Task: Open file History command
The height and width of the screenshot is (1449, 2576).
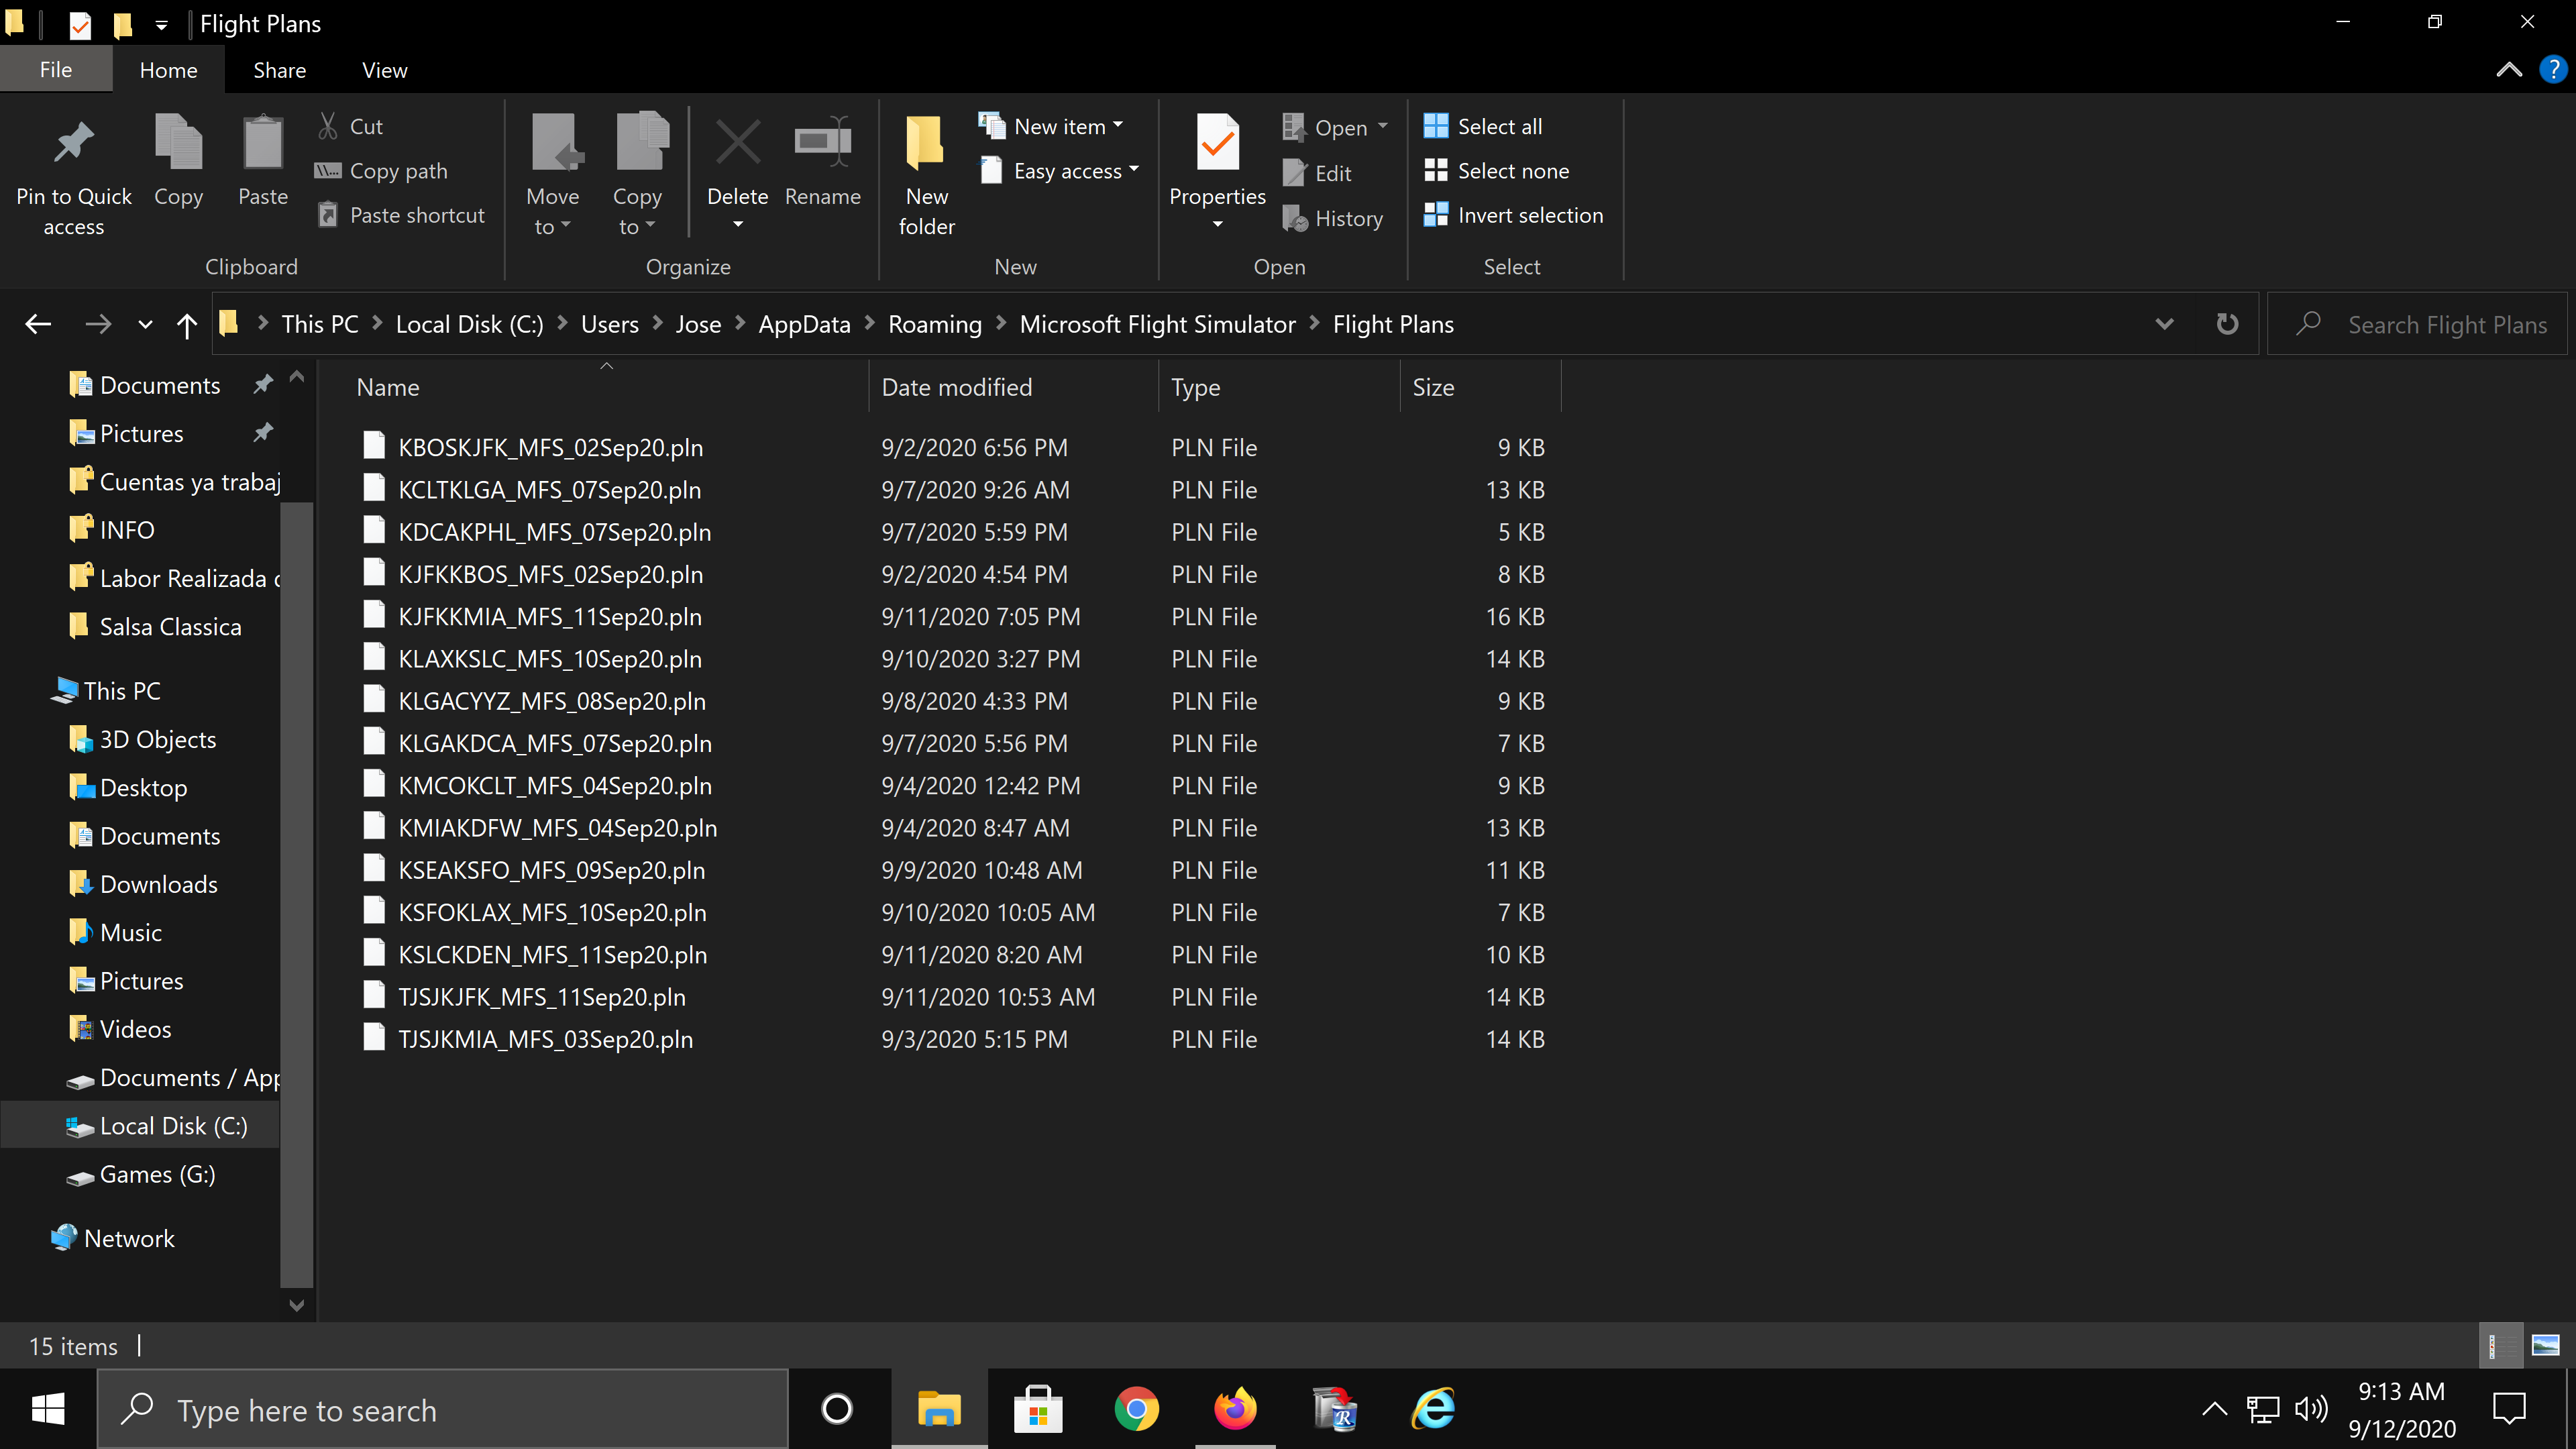Action: tap(1333, 218)
